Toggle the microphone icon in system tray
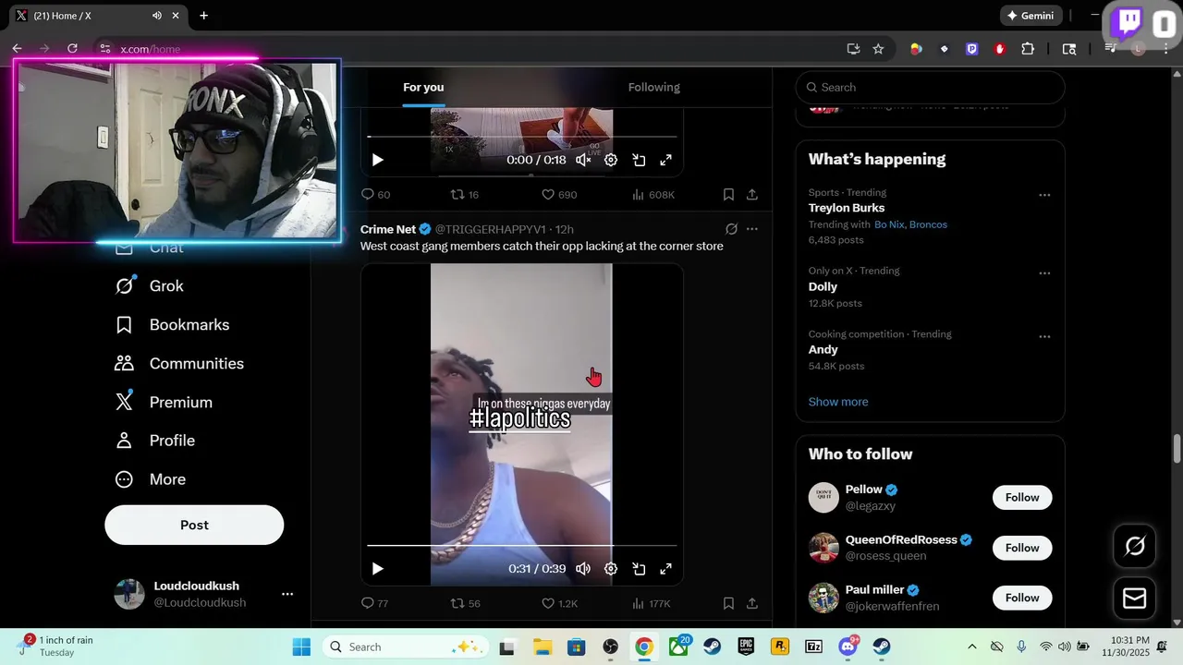Viewport: 1183px width, 665px height. coord(1021,647)
